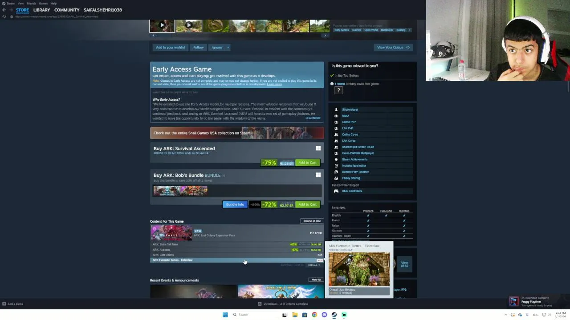570x320 pixels.
Task: Play the second video thumbnail
Action: (x=189, y=25)
